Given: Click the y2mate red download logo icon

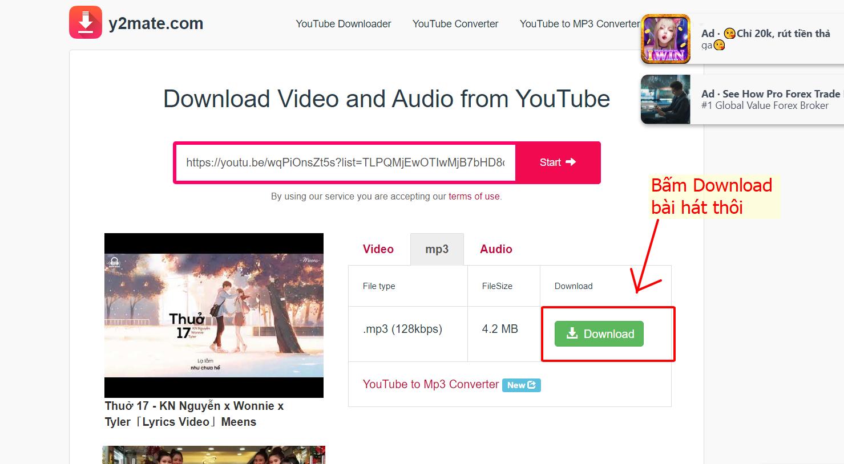Looking at the screenshot, I should (86, 23).
